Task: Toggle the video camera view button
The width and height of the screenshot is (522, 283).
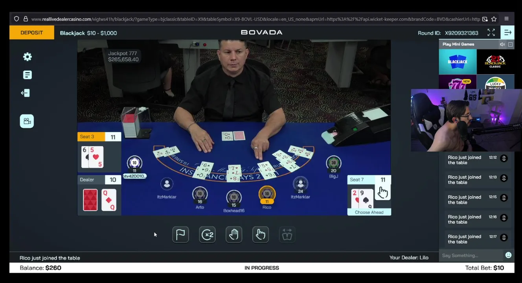Action: point(27,121)
